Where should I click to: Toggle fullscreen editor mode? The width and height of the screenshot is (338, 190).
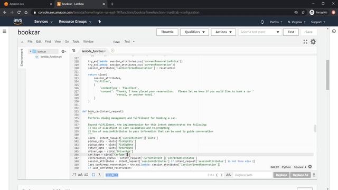click(x=305, y=42)
